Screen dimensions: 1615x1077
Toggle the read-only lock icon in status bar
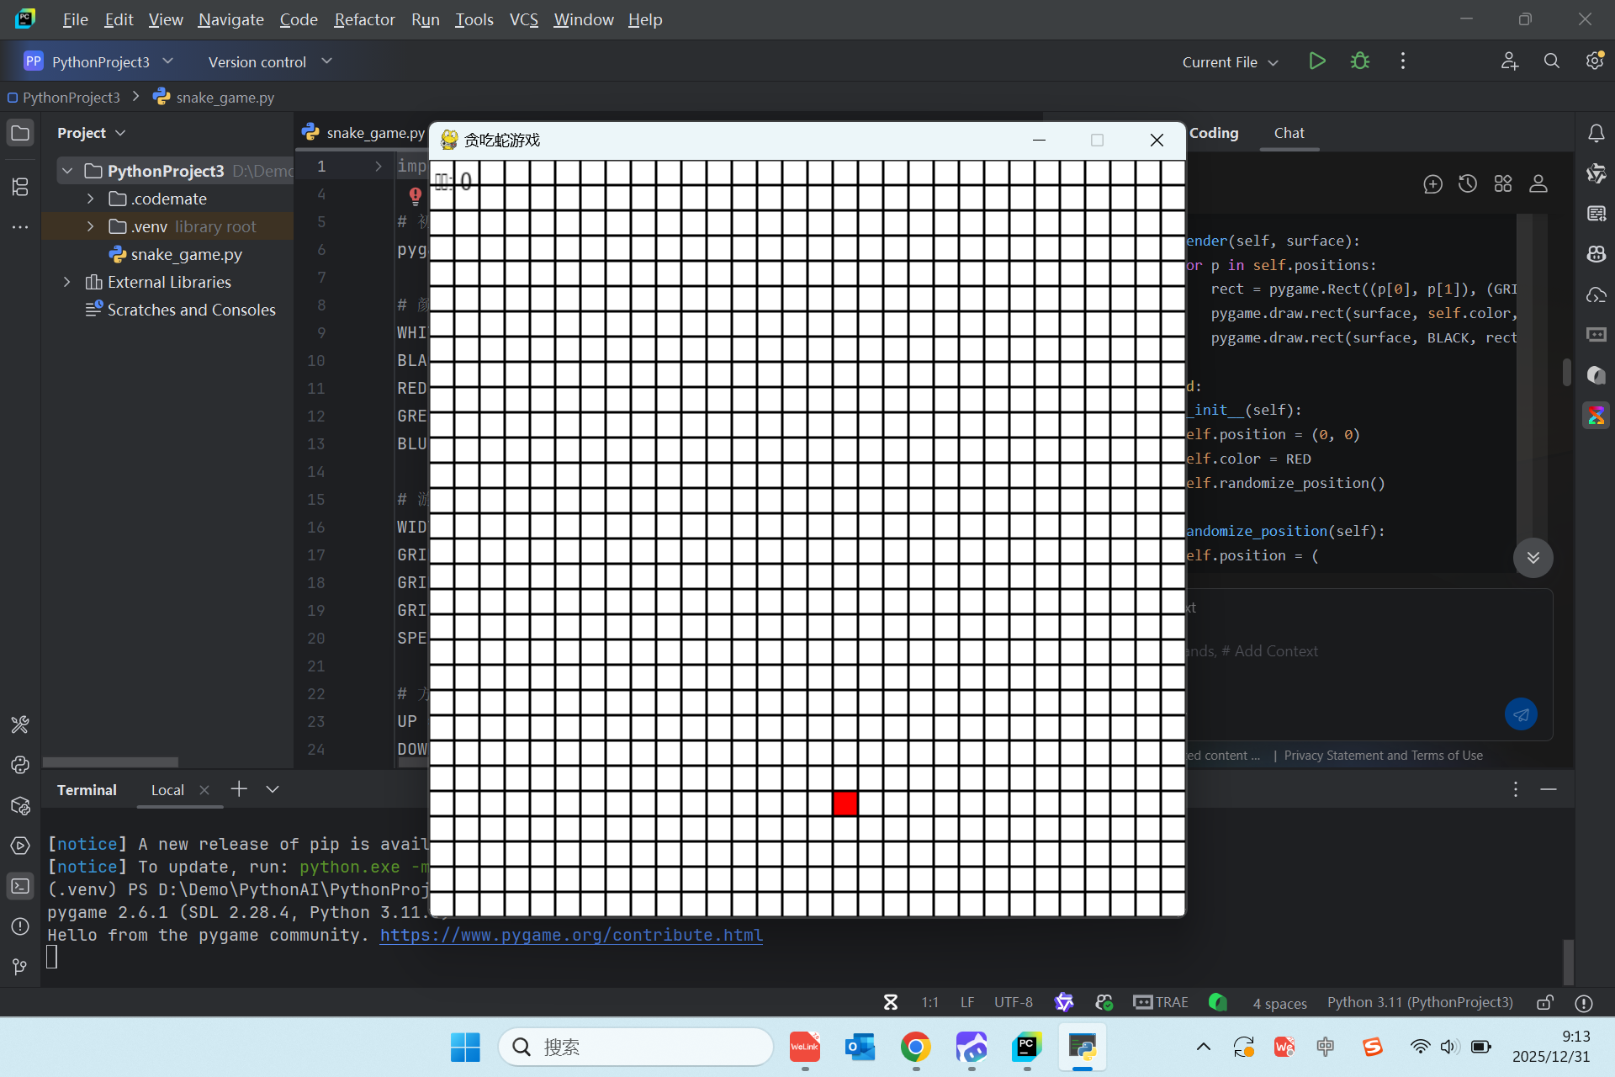pyautogui.click(x=1545, y=1002)
